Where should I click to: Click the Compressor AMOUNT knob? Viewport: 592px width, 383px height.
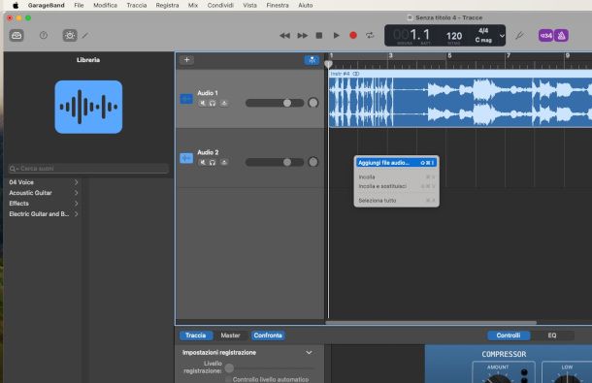(498, 378)
